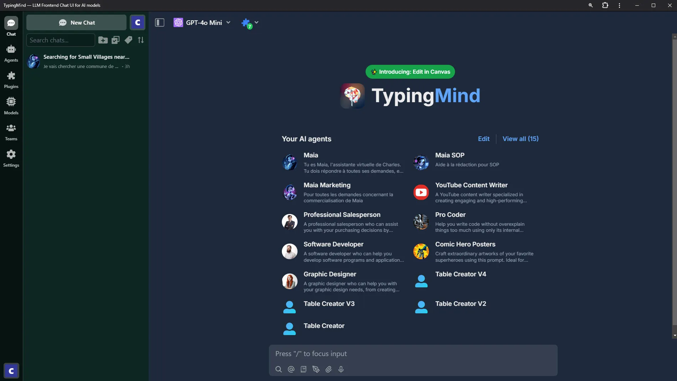The height and width of the screenshot is (381, 677).
Task: Attach a file using the paperclip icon
Action: pos(329,369)
